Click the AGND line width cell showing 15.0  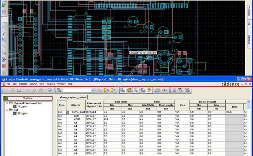coord(112,119)
